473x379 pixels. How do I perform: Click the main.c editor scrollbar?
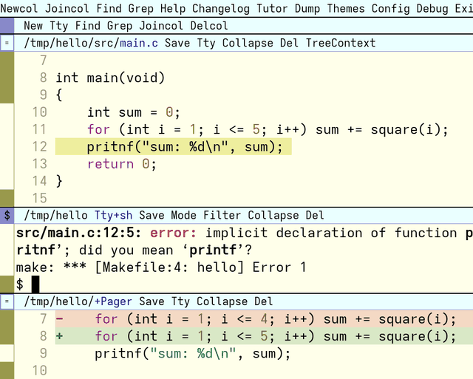point(7,129)
